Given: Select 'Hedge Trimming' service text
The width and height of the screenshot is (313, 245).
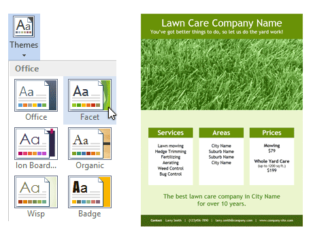Looking at the screenshot, I should coord(171,152).
